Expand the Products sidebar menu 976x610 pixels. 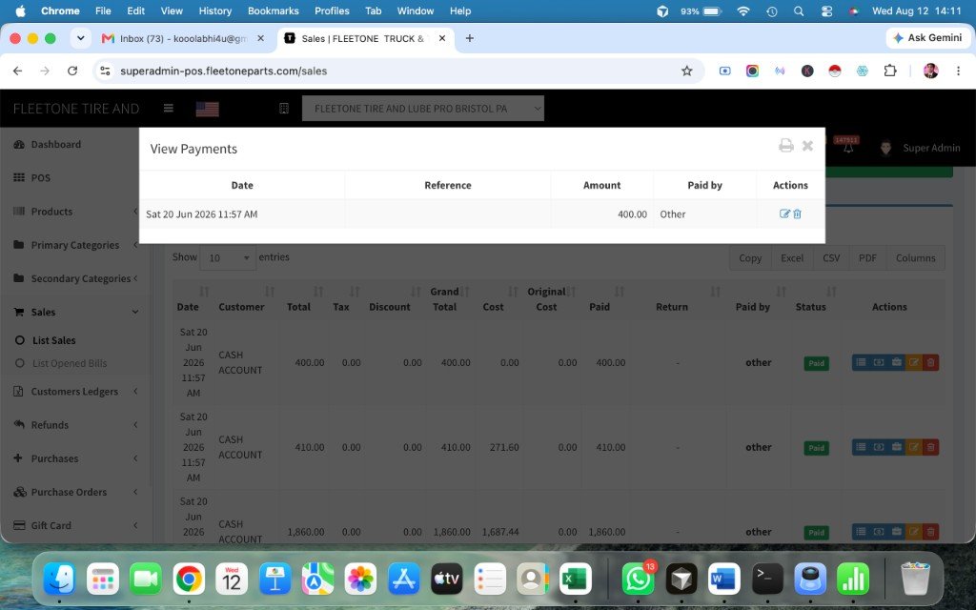[74, 211]
